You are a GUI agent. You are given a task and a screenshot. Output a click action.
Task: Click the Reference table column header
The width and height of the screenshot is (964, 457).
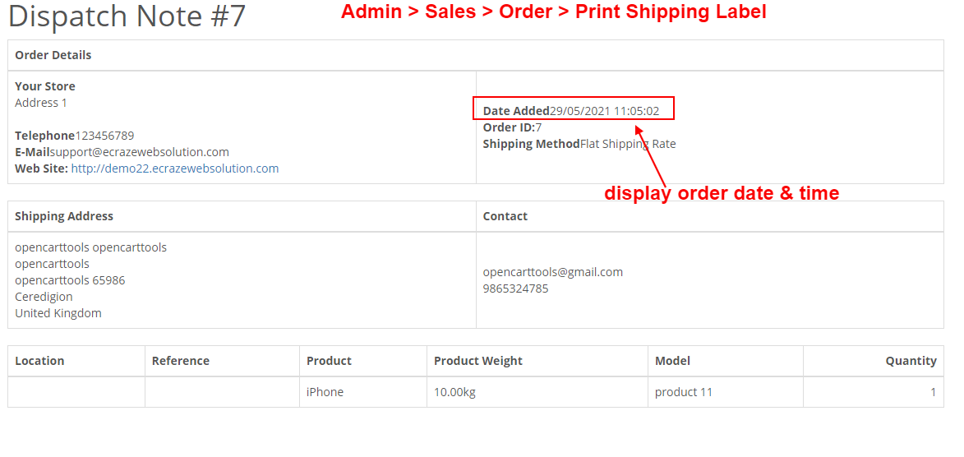pos(223,361)
